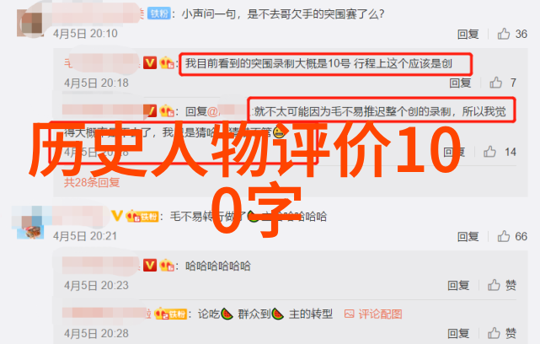Click 回复 on the 20:28 reply
The width and height of the screenshot is (540, 344).
[458, 333]
